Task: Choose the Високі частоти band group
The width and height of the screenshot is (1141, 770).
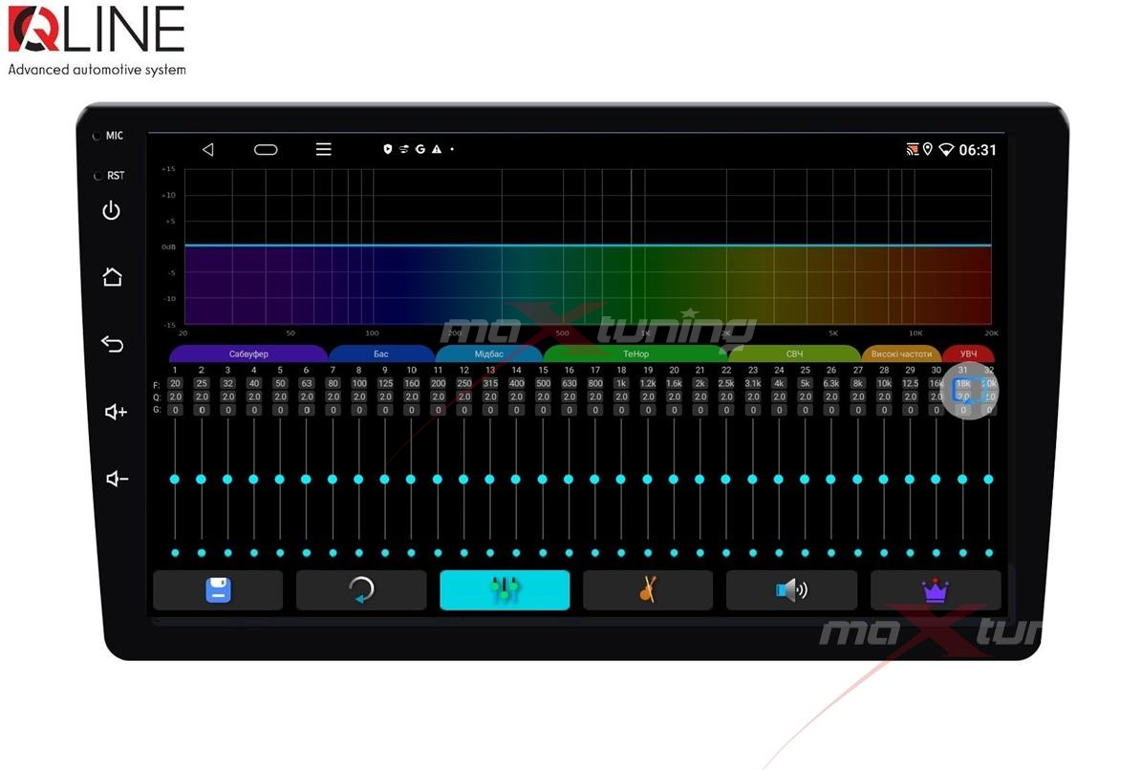Action: (x=901, y=354)
